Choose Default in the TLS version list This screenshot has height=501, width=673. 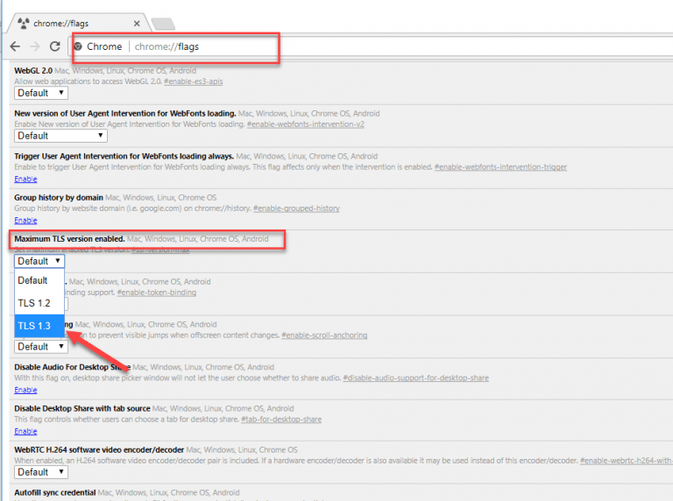(x=39, y=280)
